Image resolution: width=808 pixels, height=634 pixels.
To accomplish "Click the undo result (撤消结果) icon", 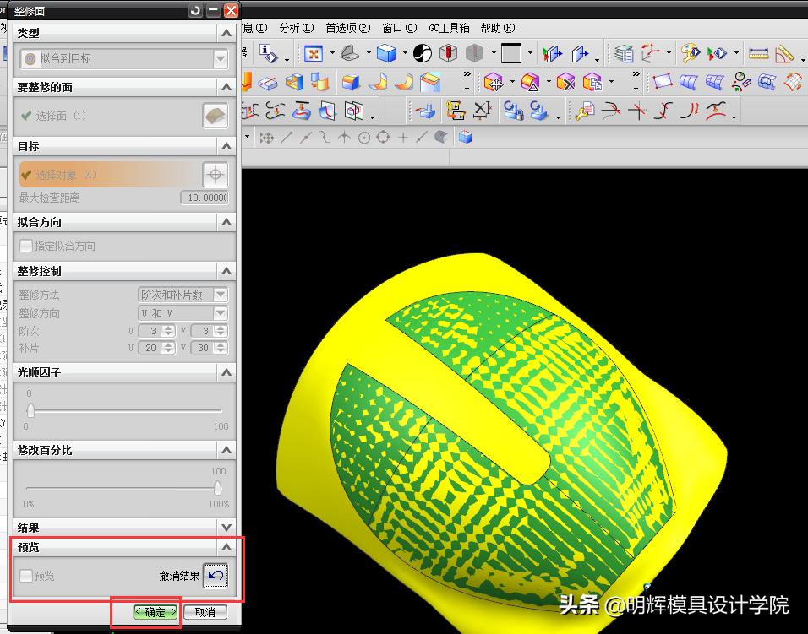I will [x=216, y=576].
